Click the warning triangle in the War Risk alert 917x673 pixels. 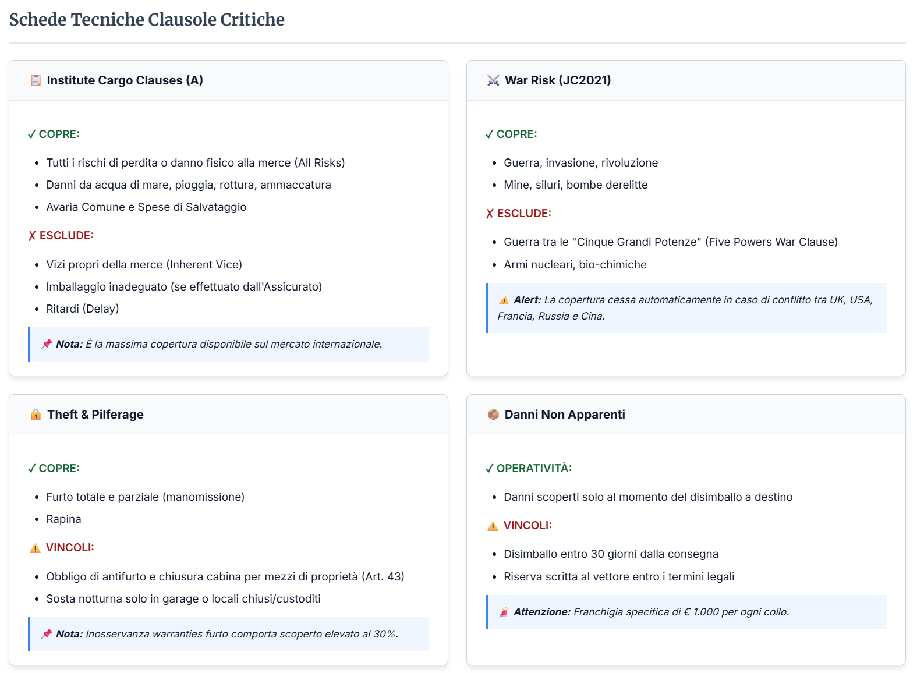click(504, 300)
